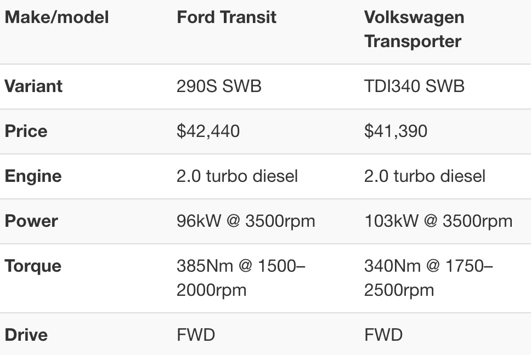
Task: Select the Variant row label
Action: (x=33, y=86)
